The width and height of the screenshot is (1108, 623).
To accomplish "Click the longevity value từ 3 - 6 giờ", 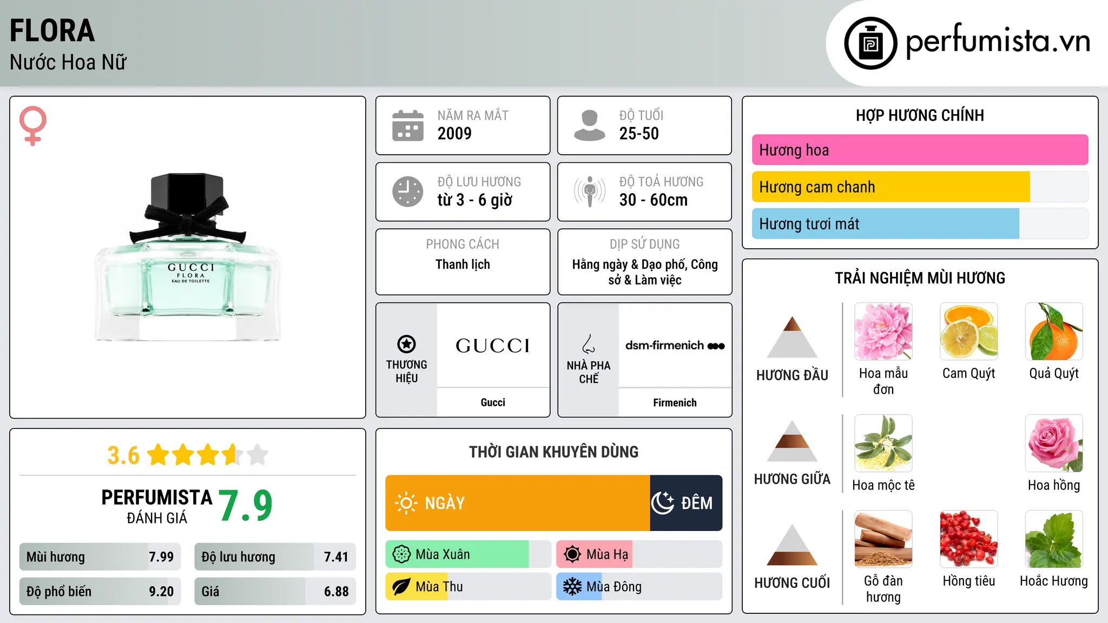I will pos(474,200).
